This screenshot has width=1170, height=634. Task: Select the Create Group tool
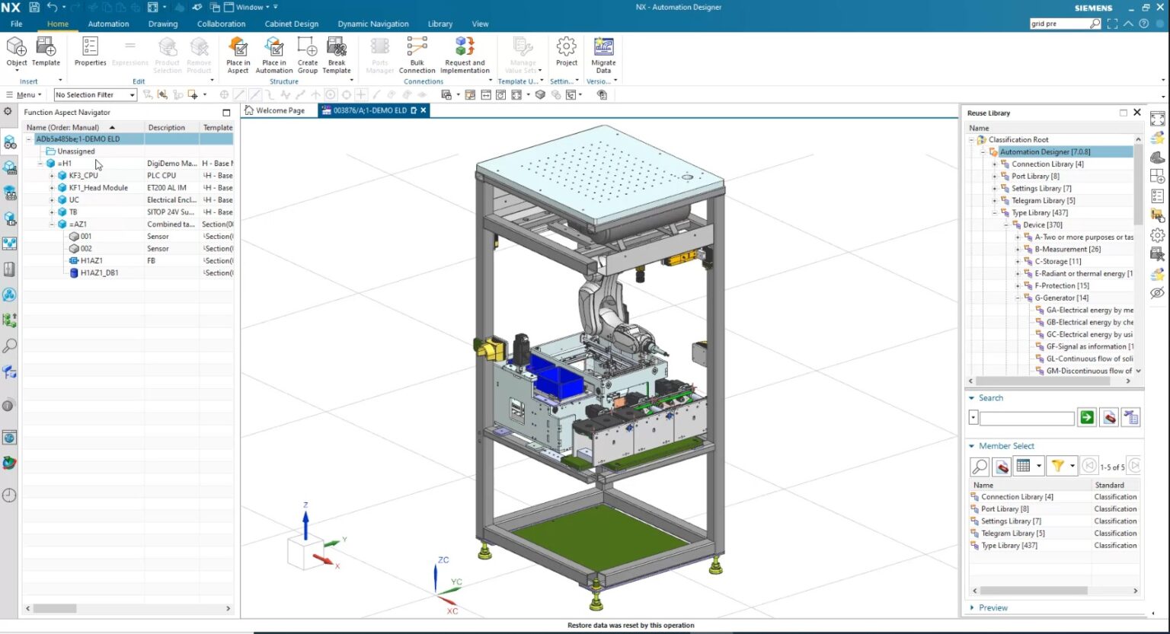coord(307,49)
